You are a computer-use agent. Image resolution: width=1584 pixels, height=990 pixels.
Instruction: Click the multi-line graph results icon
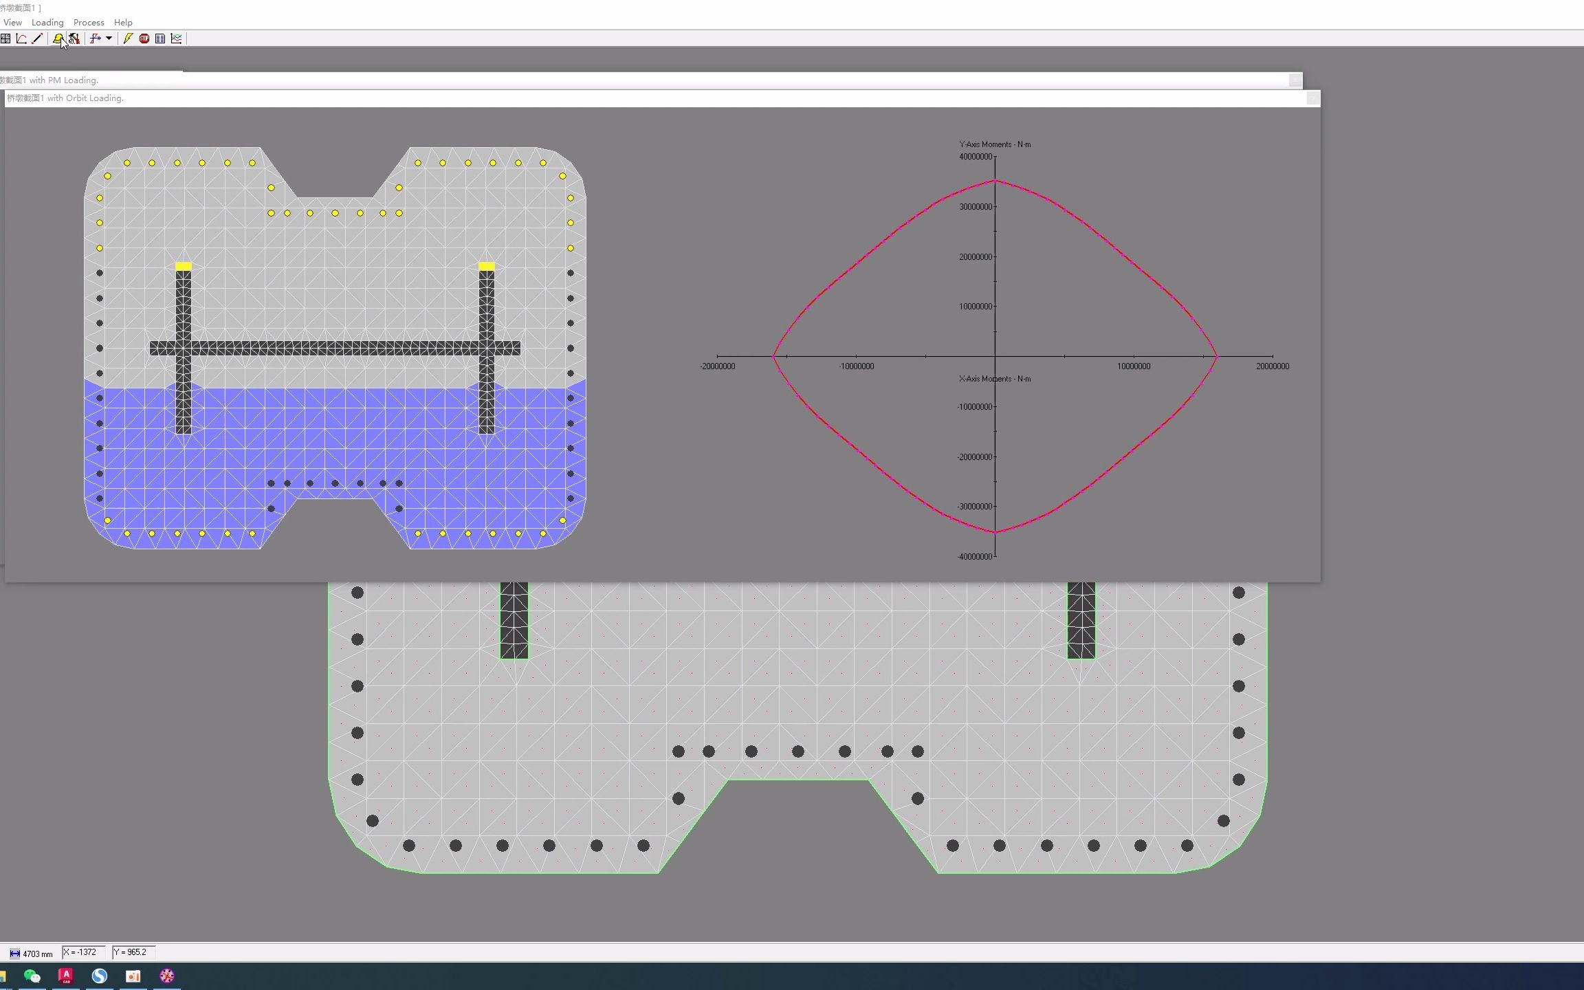[177, 38]
